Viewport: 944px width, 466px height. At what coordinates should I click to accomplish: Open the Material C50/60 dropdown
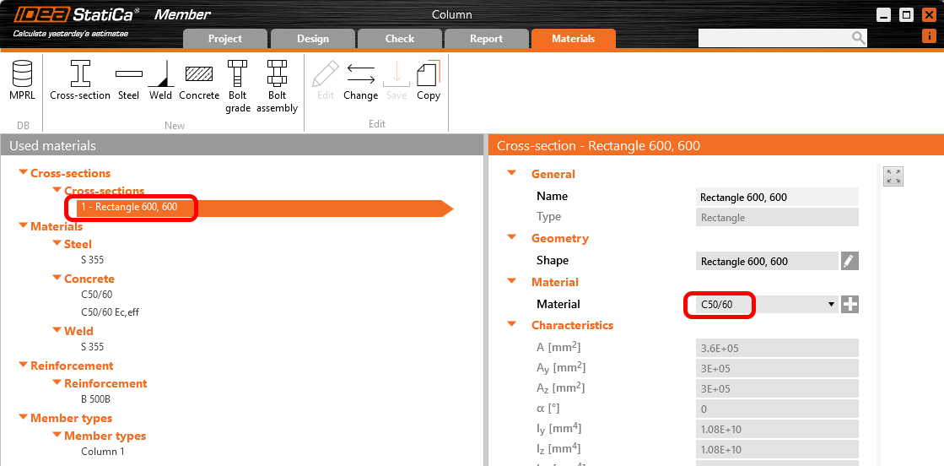(831, 305)
